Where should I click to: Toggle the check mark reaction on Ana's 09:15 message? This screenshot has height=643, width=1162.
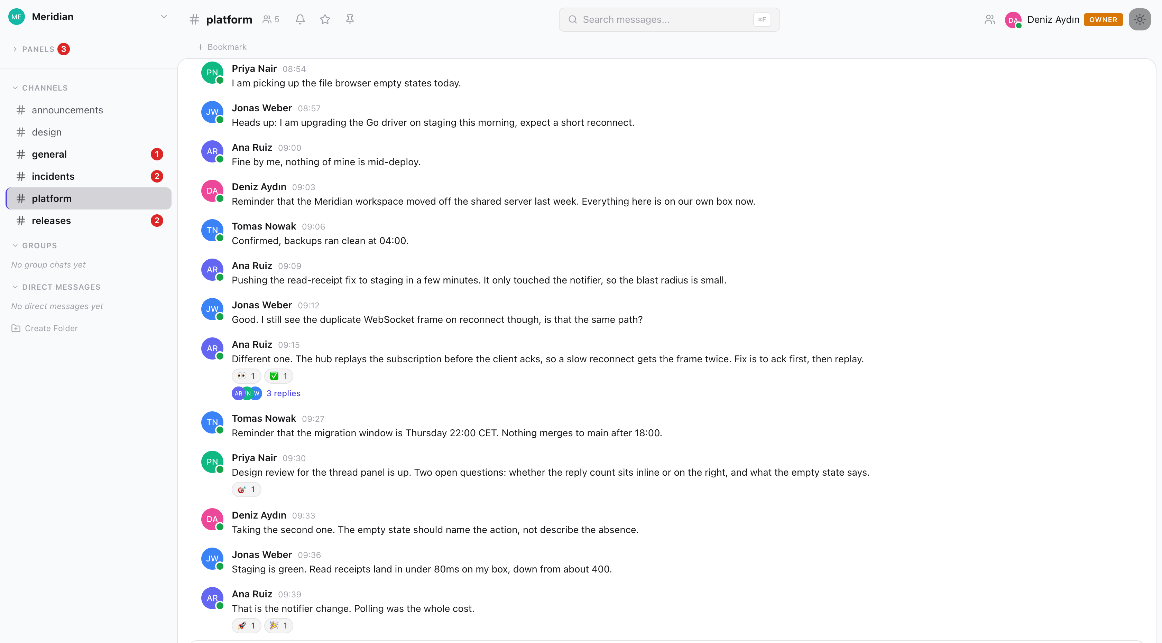click(x=278, y=376)
